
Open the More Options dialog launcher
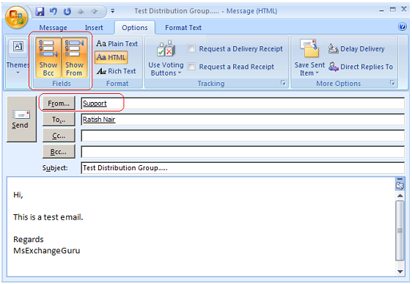coord(392,83)
